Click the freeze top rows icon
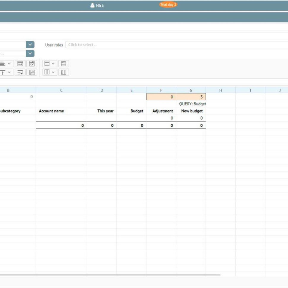The height and width of the screenshot is (288, 288). 64,63
